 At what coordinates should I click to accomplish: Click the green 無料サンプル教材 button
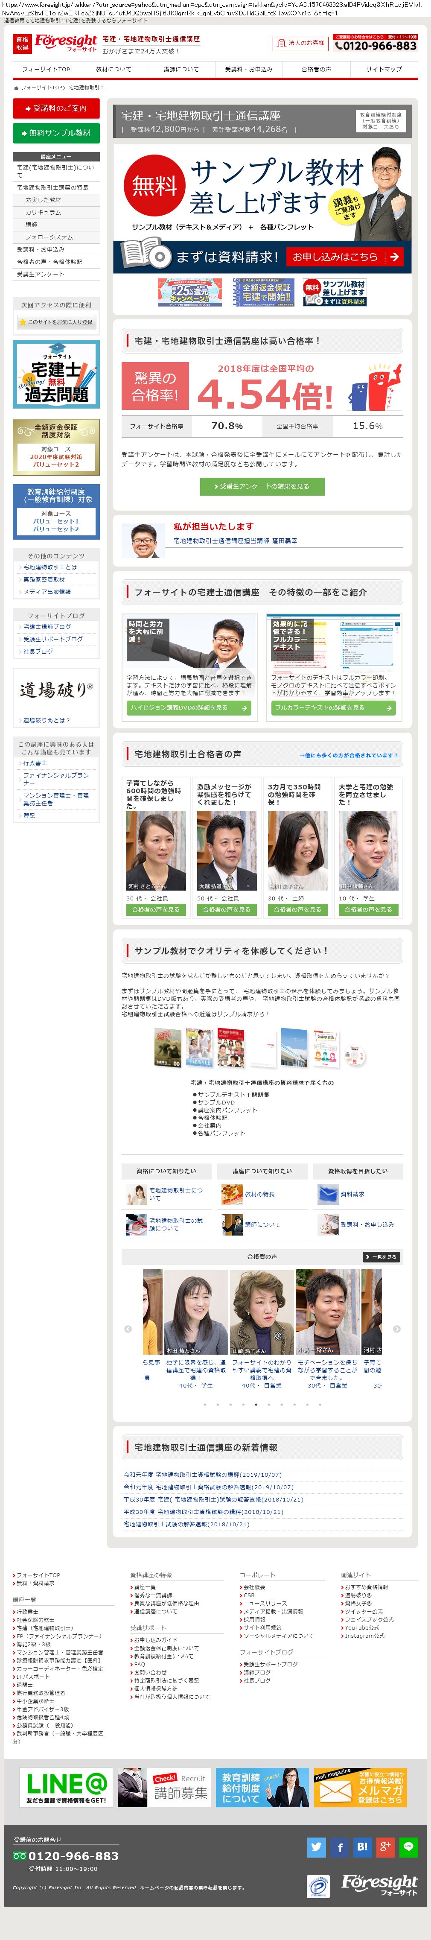tap(56, 133)
